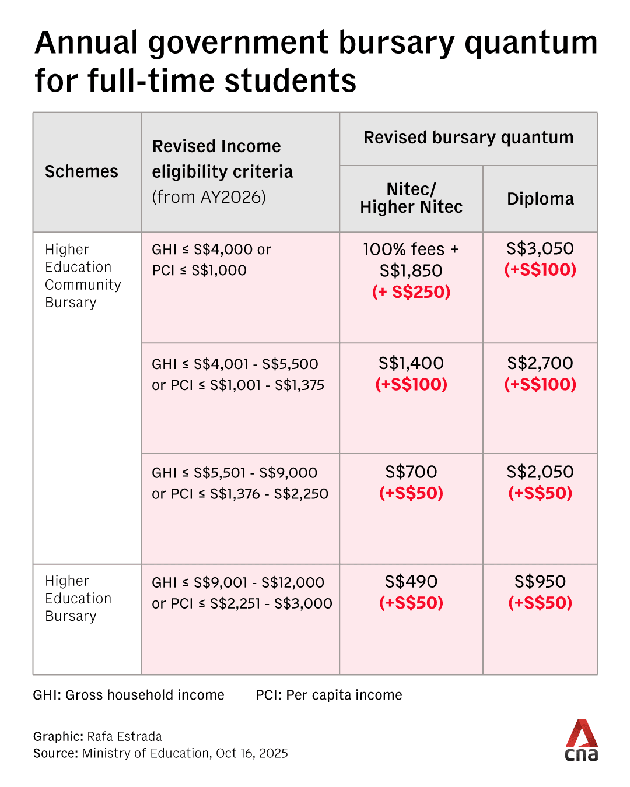The height and width of the screenshot is (787, 630).
Task: Select the GHI S$5,501 - S$9,000 criteria cell
Action: coord(240,483)
